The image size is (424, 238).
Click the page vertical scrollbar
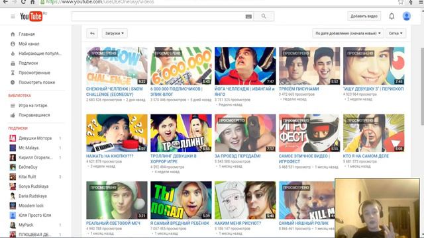(x=423, y=87)
